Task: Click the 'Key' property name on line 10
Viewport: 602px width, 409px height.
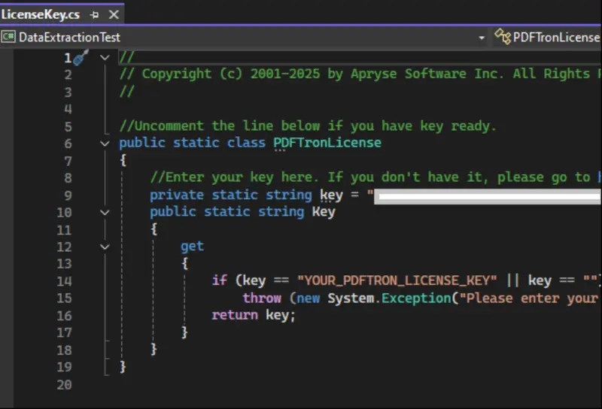Action: (x=324, y=212)
